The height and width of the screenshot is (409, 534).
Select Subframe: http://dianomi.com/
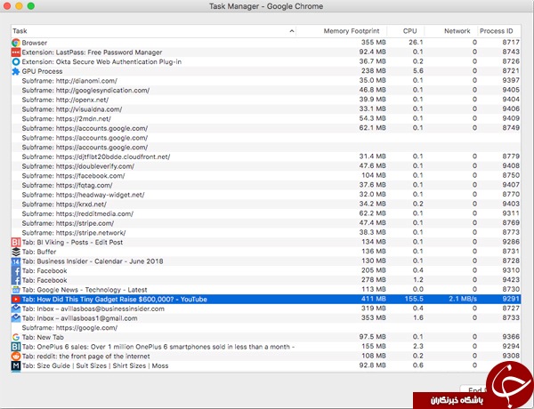[265, 81]
